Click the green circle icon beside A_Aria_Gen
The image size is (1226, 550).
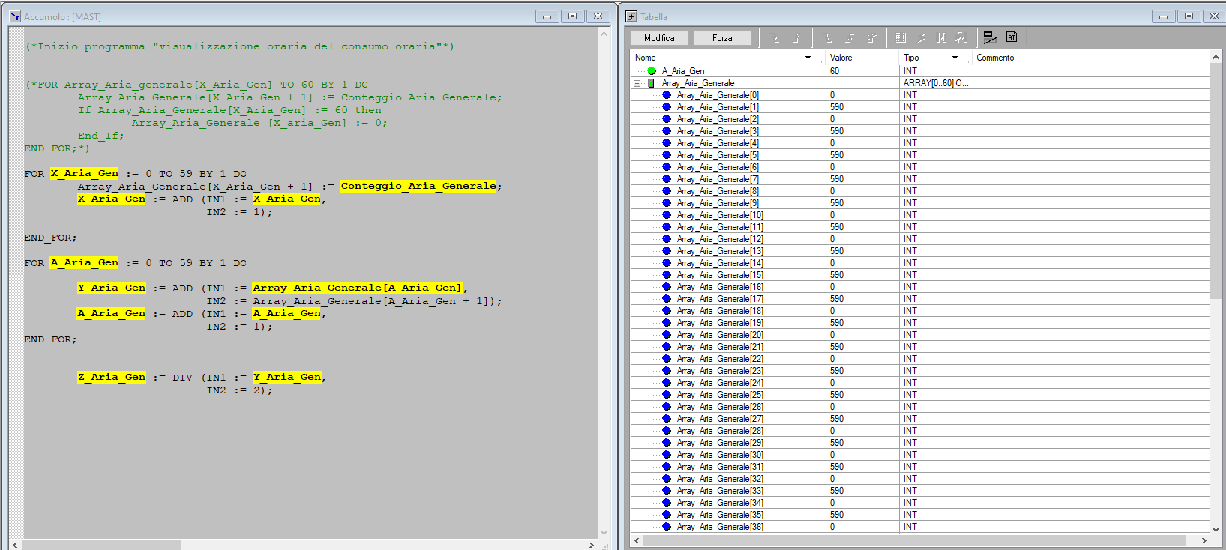coord(652,71)
